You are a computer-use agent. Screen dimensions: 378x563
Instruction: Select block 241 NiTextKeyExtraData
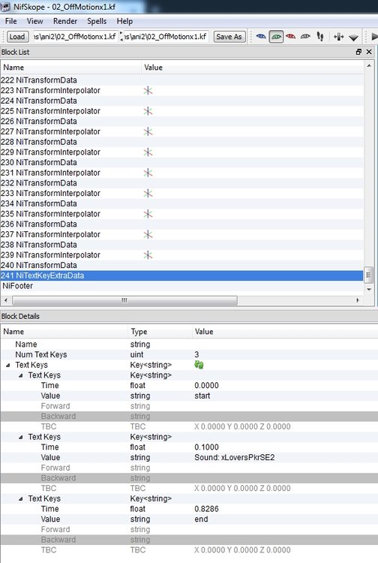click(181, 275)
